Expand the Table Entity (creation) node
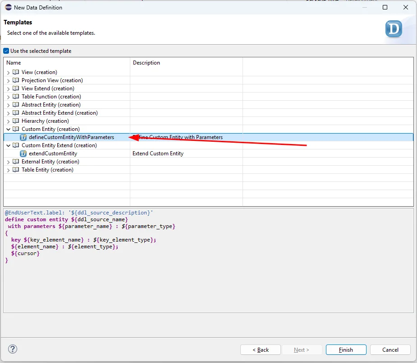Screen dimensions: 417x363 pos(8,170)
